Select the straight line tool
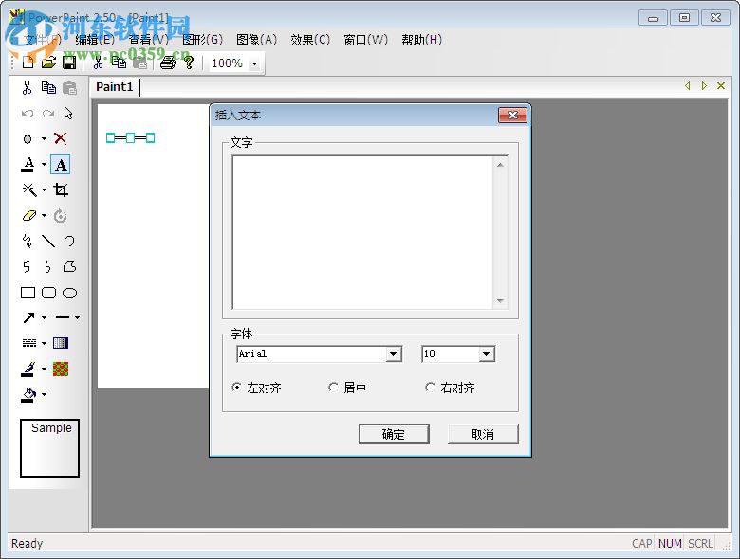This screenshot has width=740, height=559. pos(48,242)
